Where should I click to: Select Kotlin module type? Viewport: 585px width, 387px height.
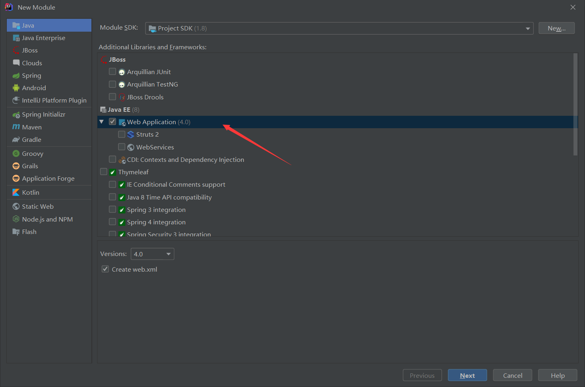(x=49, y=192)
